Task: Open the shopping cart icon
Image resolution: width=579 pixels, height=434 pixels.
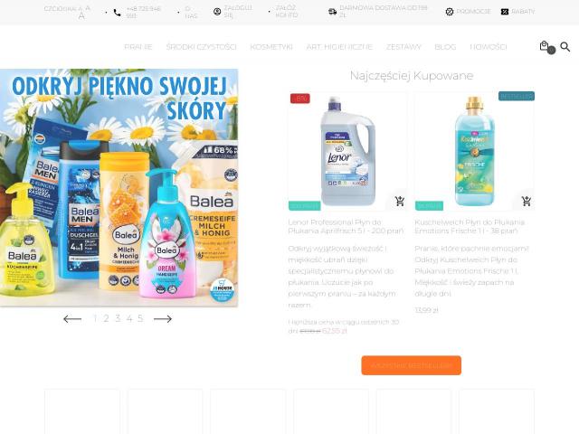Action: click(x=544, y=46)
